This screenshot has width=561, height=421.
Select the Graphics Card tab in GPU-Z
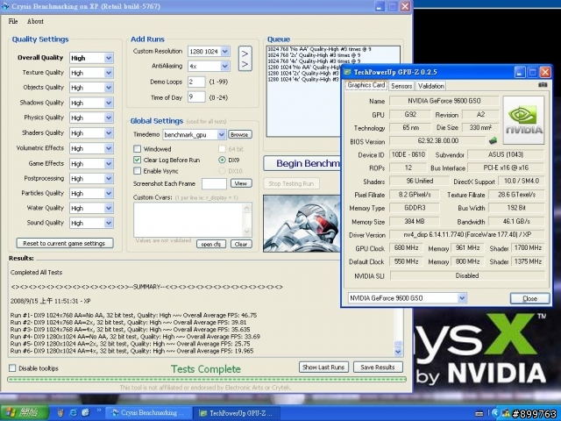pos(366,85)
